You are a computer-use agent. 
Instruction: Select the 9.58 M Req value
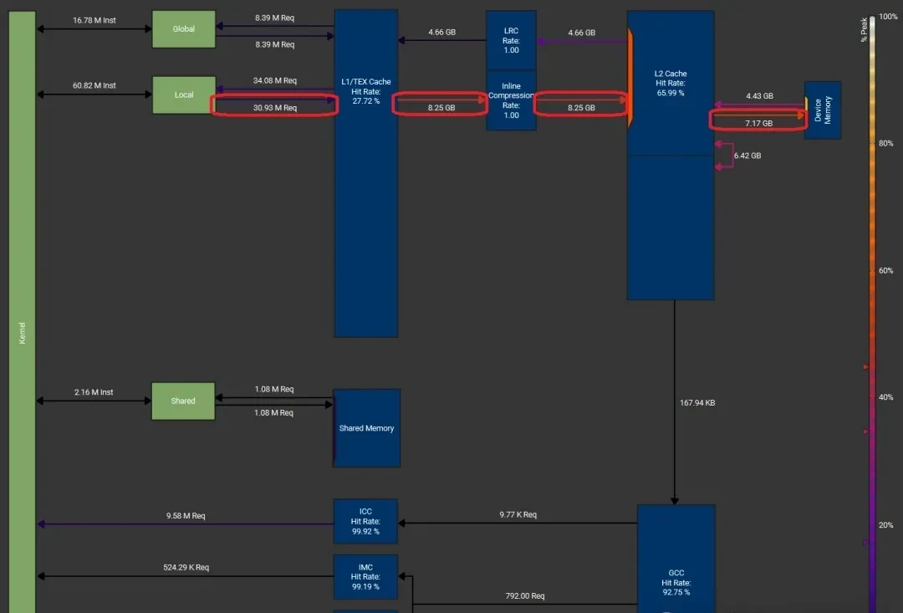[x=186, y=516]
